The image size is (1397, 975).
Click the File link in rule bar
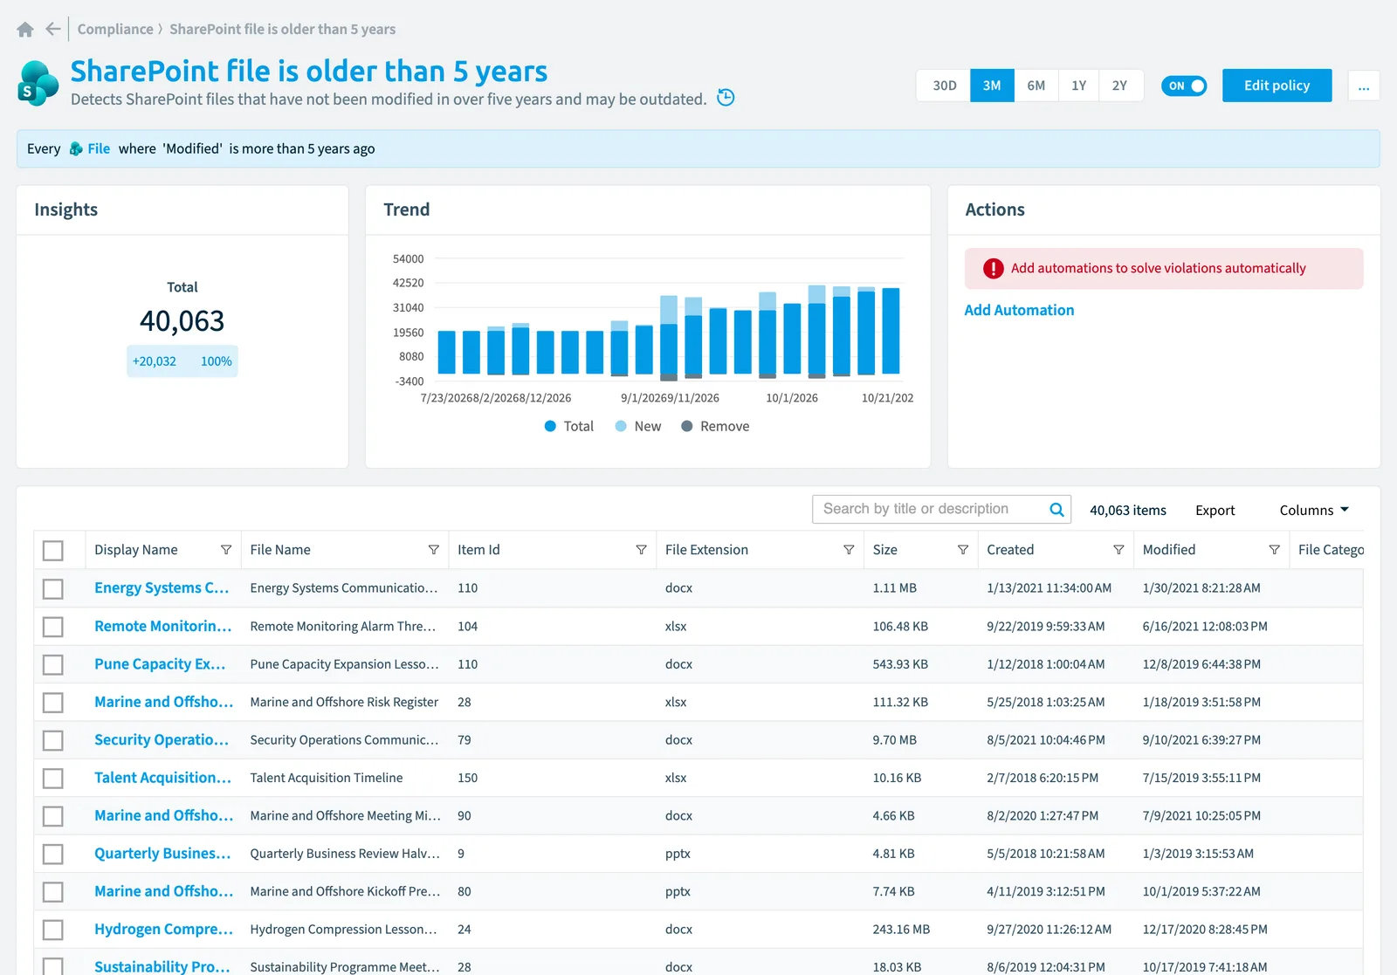[x=99, y=149]
